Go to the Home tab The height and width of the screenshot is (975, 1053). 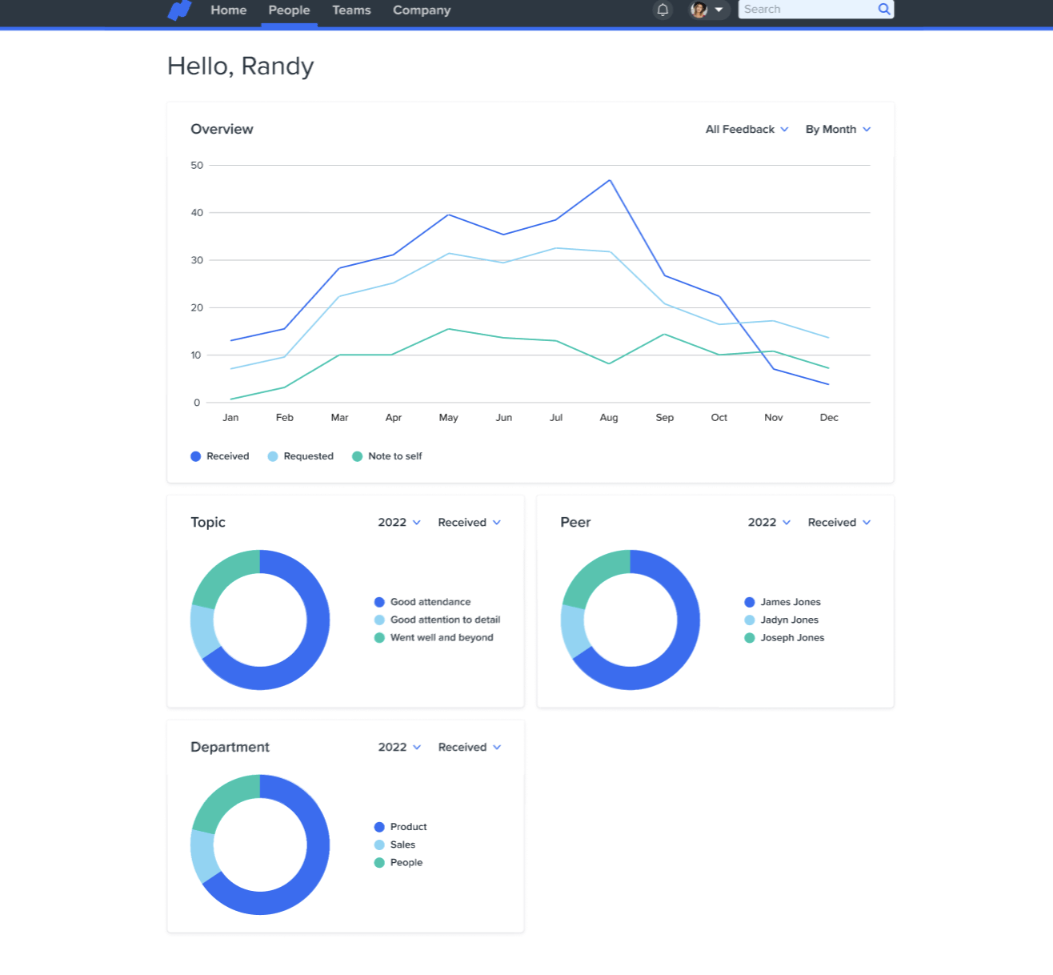pyautogui.click(x=228, y=10)
